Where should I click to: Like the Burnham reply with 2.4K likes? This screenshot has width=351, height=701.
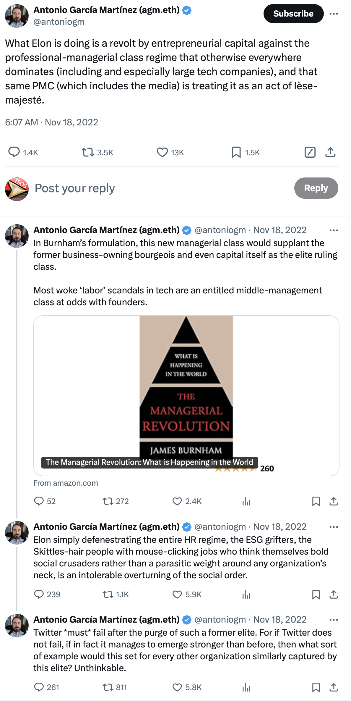tap(177, 501)
